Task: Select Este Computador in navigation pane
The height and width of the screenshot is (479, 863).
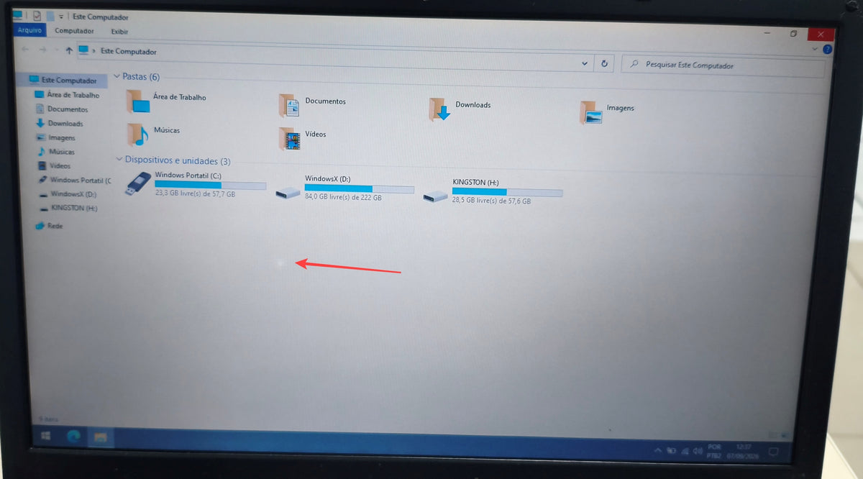Action: [x=63, y=81]
